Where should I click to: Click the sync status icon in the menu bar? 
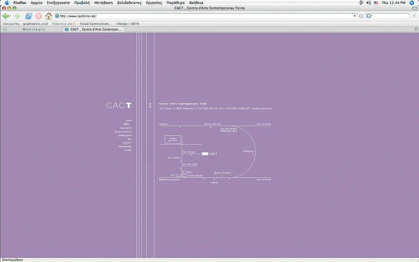tap(361, 3)
